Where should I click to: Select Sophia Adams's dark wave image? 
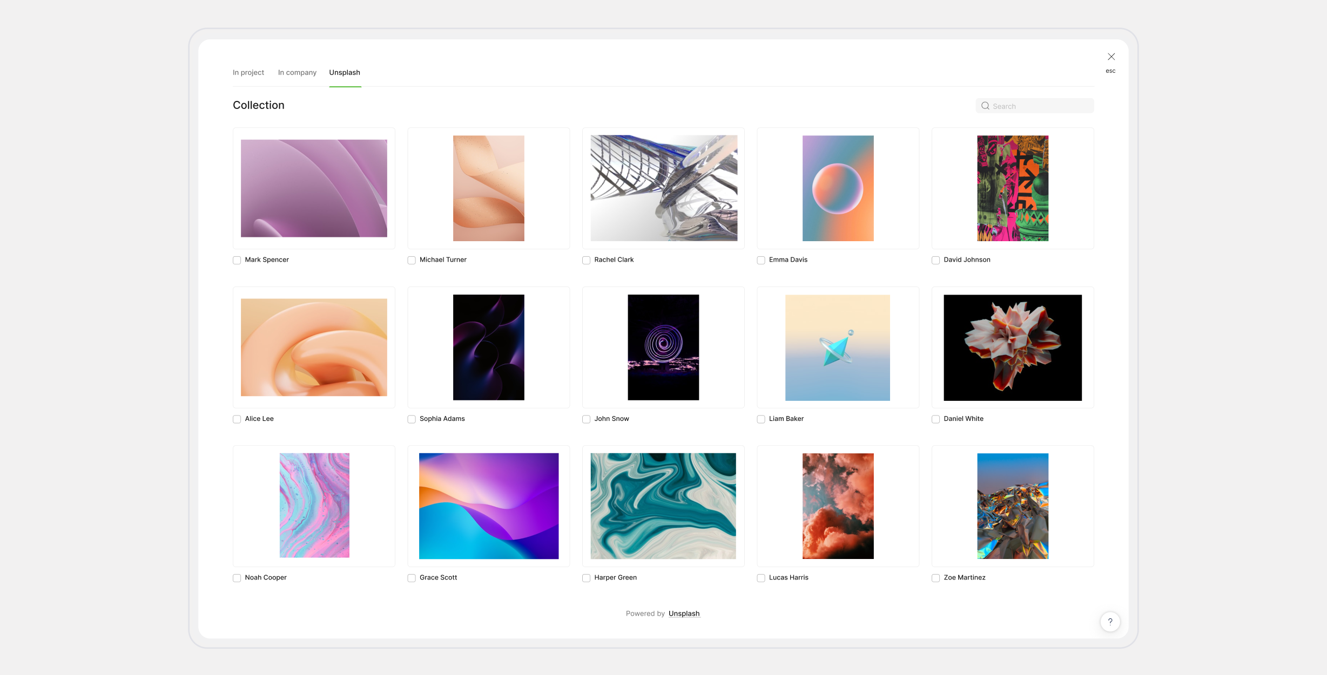[x=488, y=347]
